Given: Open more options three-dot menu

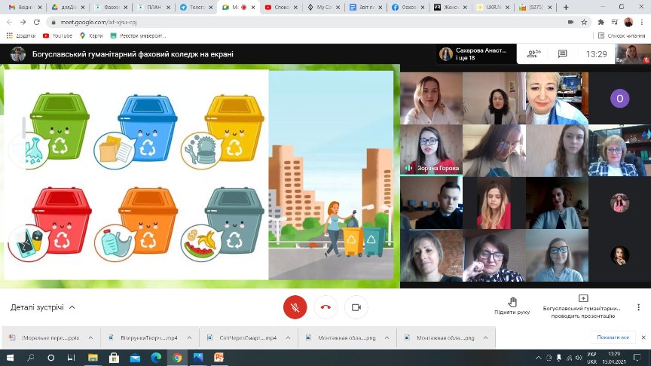Looking at the screenshot, I should [x=639, y=307].
